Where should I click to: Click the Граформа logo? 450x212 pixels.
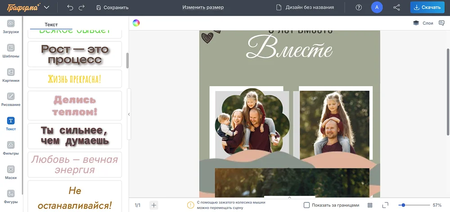point(24,7)
